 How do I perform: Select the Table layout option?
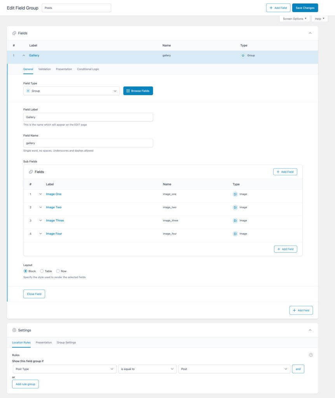42,271
